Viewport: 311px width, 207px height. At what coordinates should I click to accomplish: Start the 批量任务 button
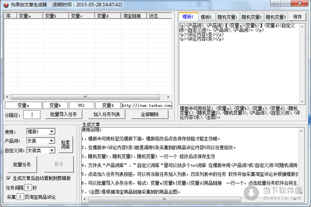click(22, 164)
